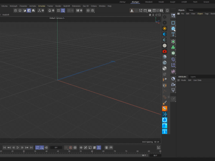
Task: Open the Octane menu
Action: tap(94, 6)
